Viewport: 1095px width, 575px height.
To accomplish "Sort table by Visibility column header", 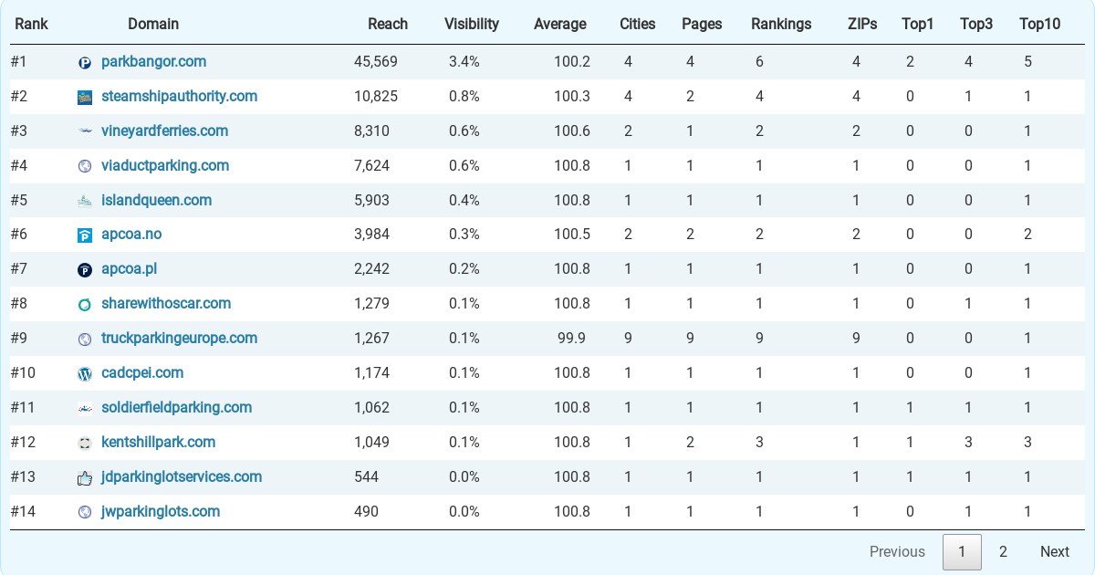I will (472, 24).
